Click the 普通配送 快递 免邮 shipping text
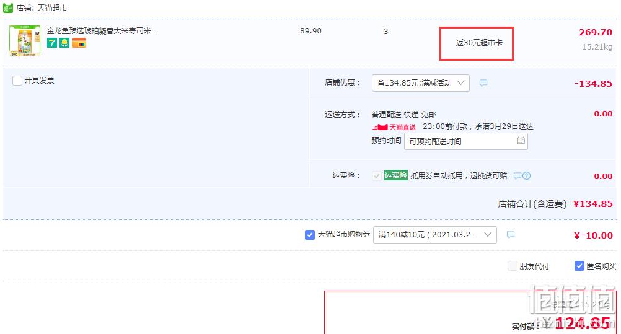 [x=404, y=115]
